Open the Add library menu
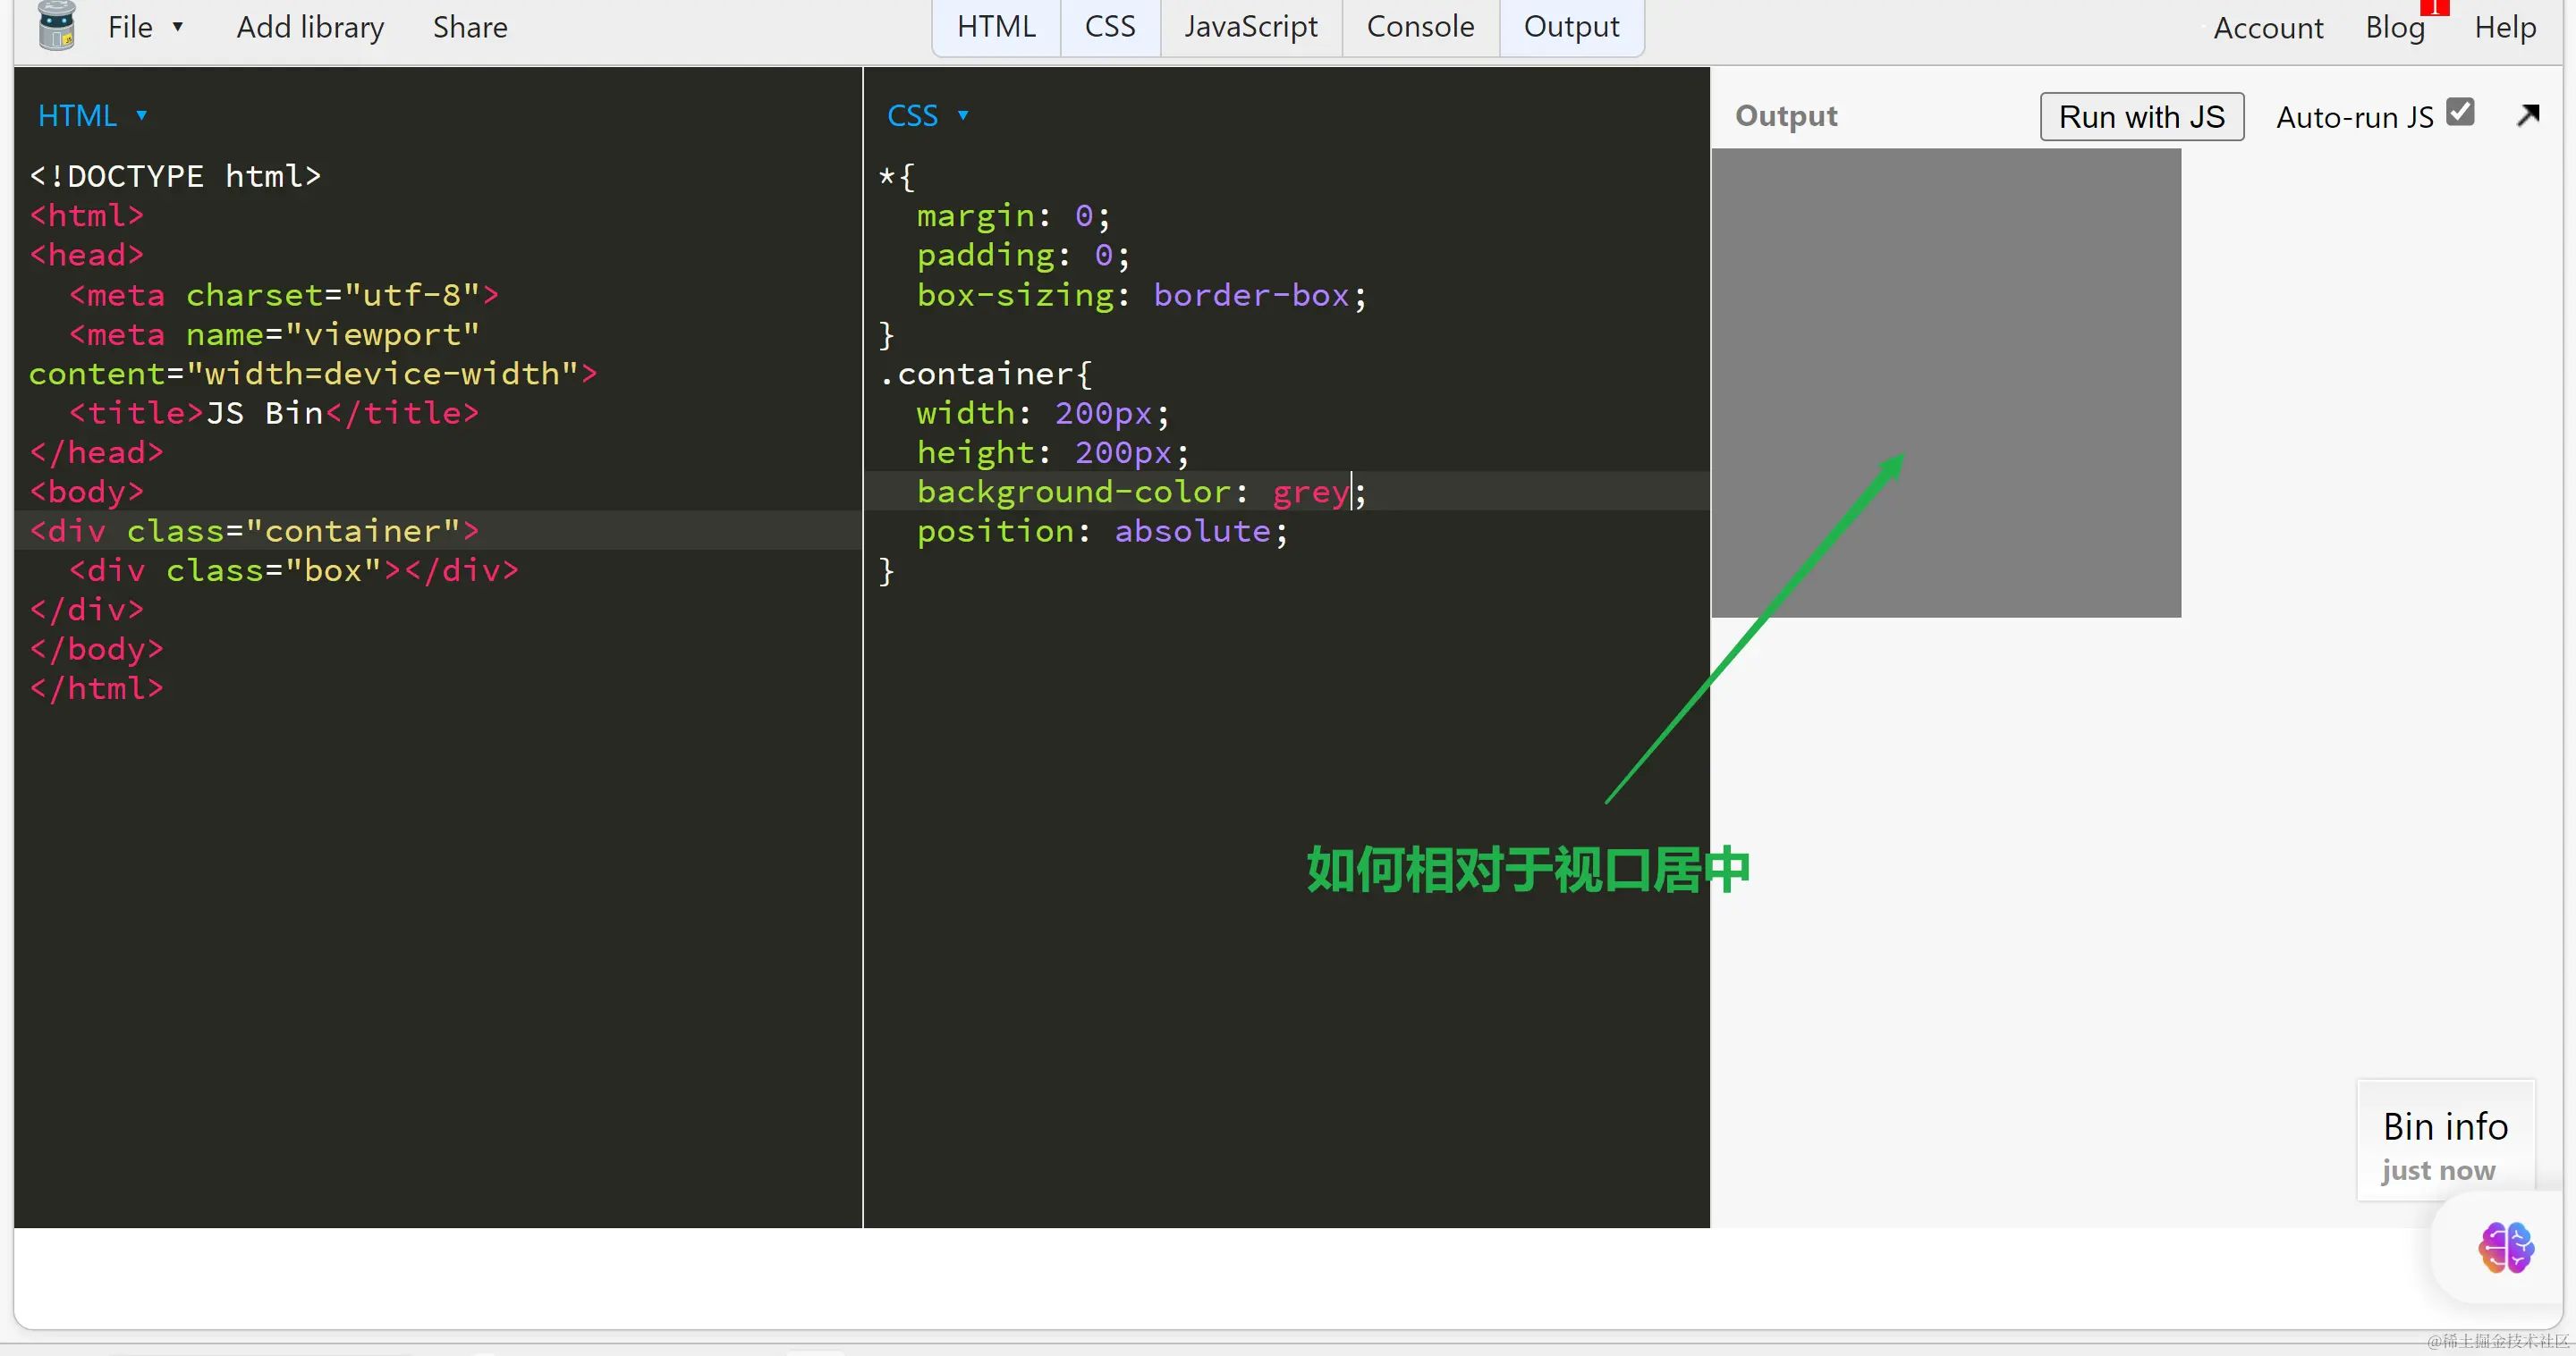 point(310,27)
